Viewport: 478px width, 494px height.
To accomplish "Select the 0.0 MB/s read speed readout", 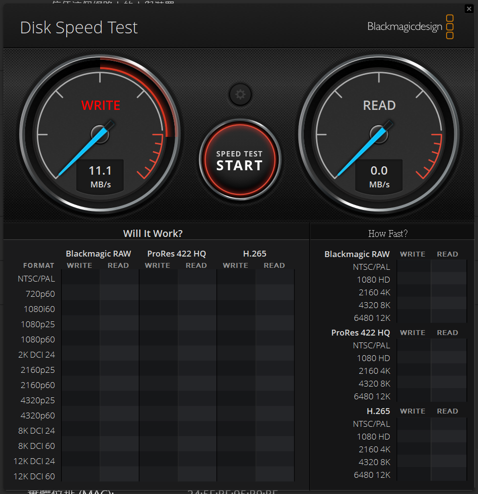I will coord(379,176).
